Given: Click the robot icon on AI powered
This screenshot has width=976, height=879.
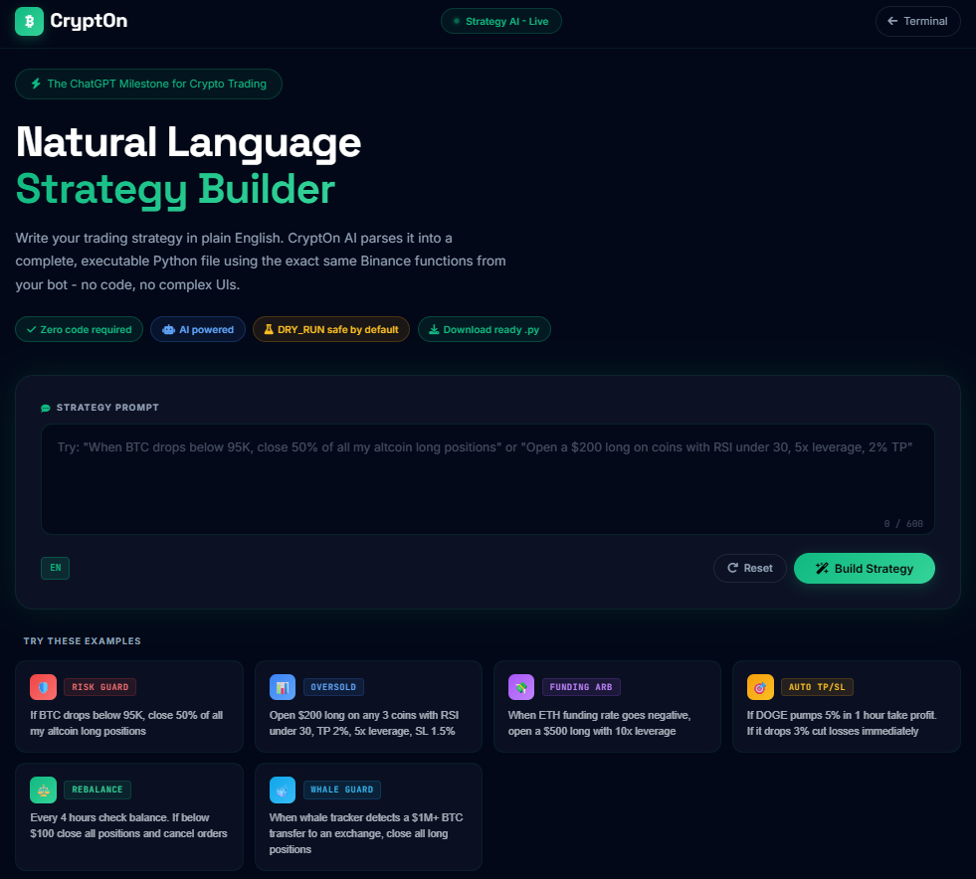Looking at the screenshot, I should [x=169, y=330].
